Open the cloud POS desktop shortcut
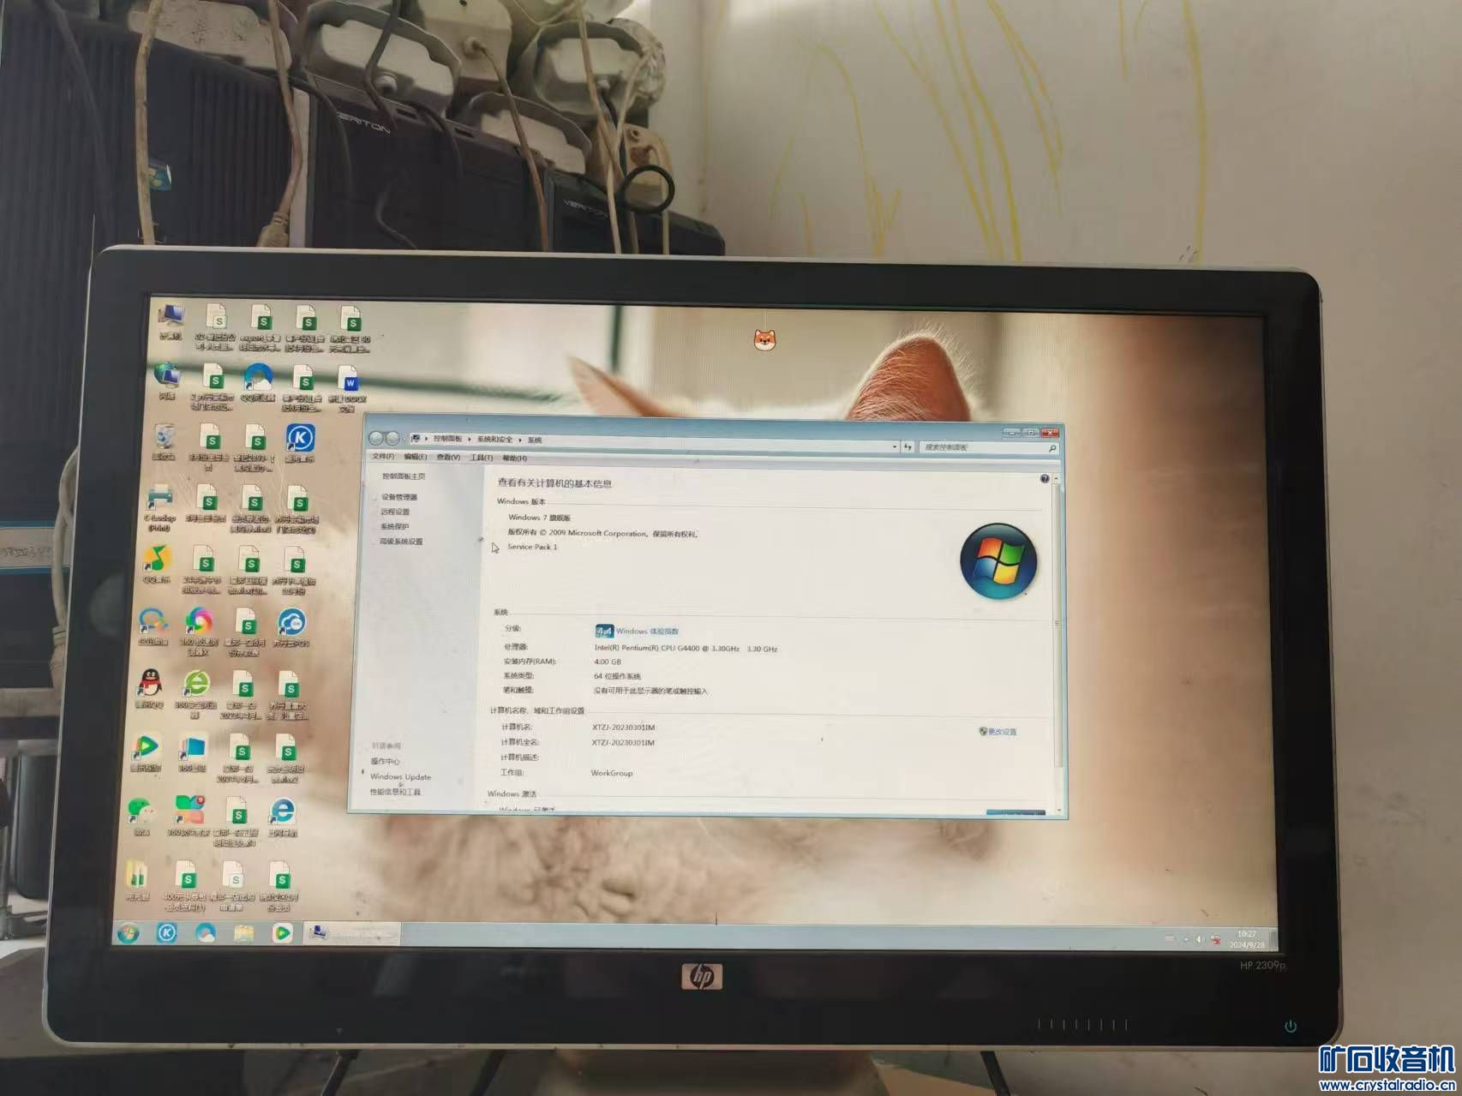 (x=291, y=627)
